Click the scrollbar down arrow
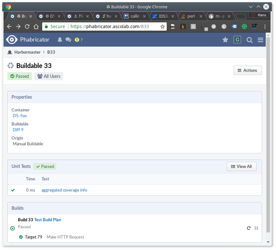 pos(268,242)
